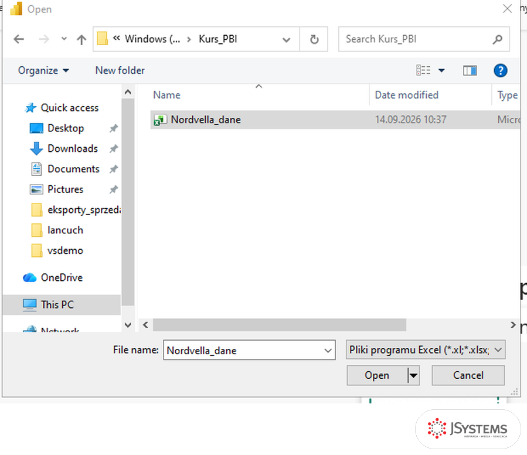Click the Downloads blue arrow icon
This screenshot has height=455, width=527.
tap(36, 149)
